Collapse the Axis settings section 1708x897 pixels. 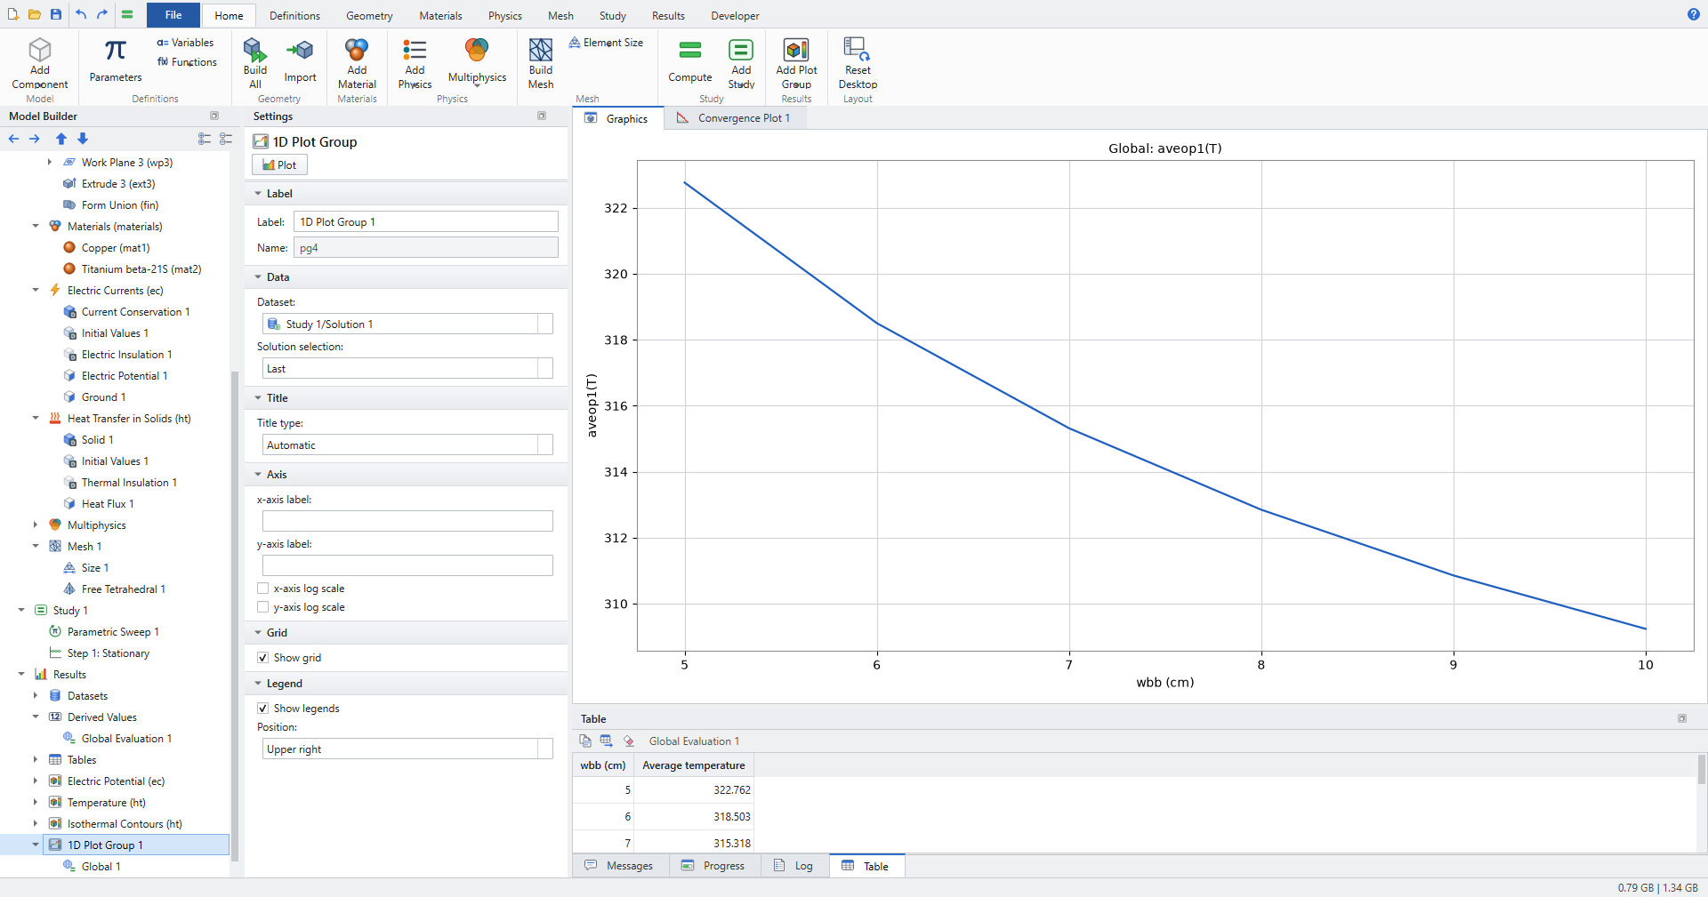[x=258, y=475]
